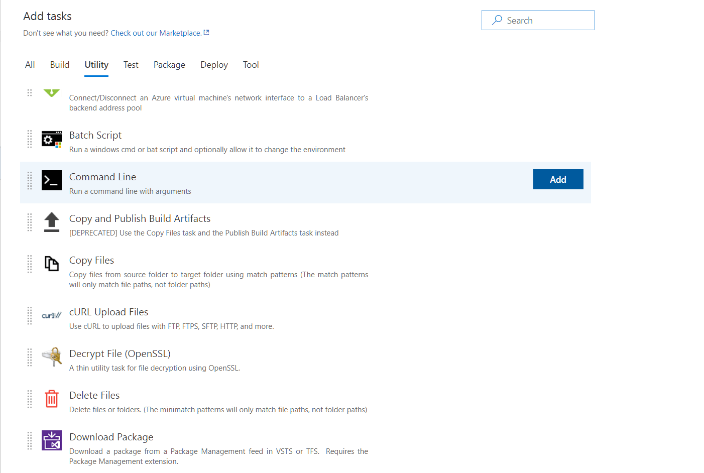Click the Batch Script task icon
The width and height of the screenshot is (704, 473).
click(52, 139)
